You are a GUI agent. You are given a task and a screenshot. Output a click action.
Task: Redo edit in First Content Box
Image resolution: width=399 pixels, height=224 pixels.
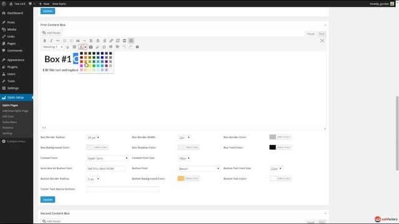(130, 47)
